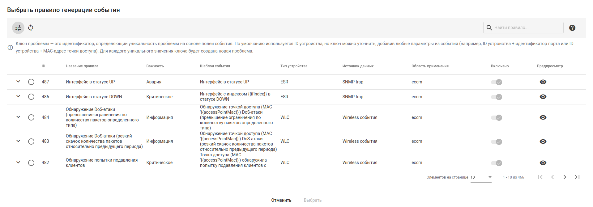Open the help question mark icon

pyautogui.click(x=572, y=28)
